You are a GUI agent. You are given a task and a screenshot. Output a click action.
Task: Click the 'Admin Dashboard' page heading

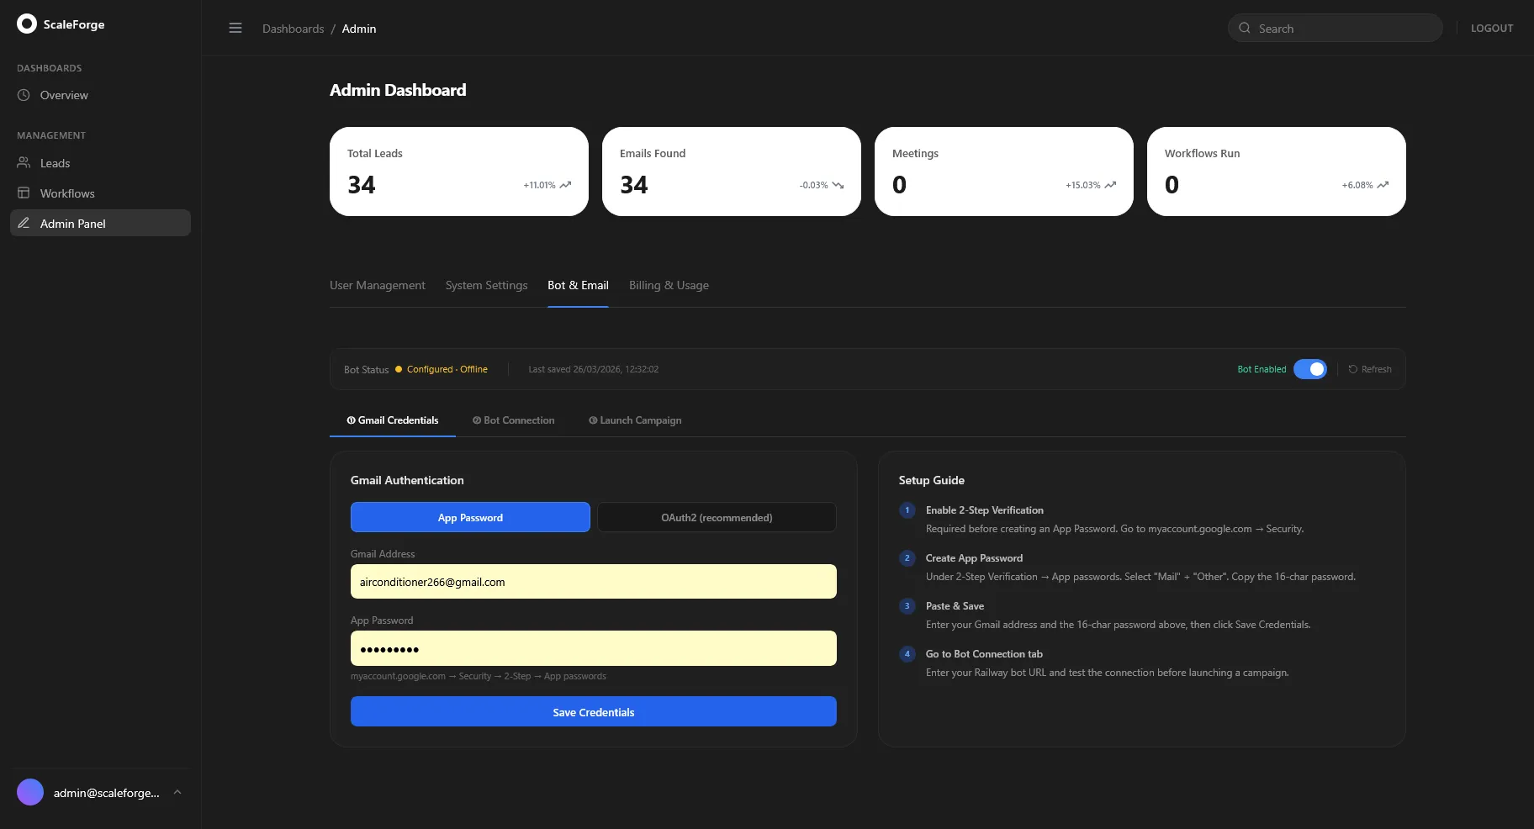coord(398,90)
